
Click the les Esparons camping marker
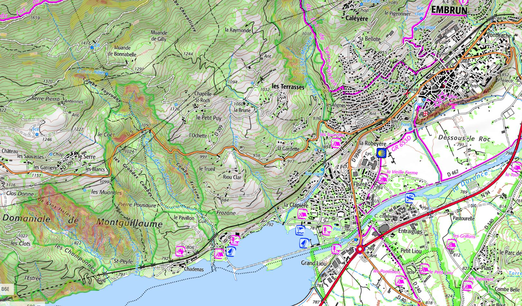467,286
